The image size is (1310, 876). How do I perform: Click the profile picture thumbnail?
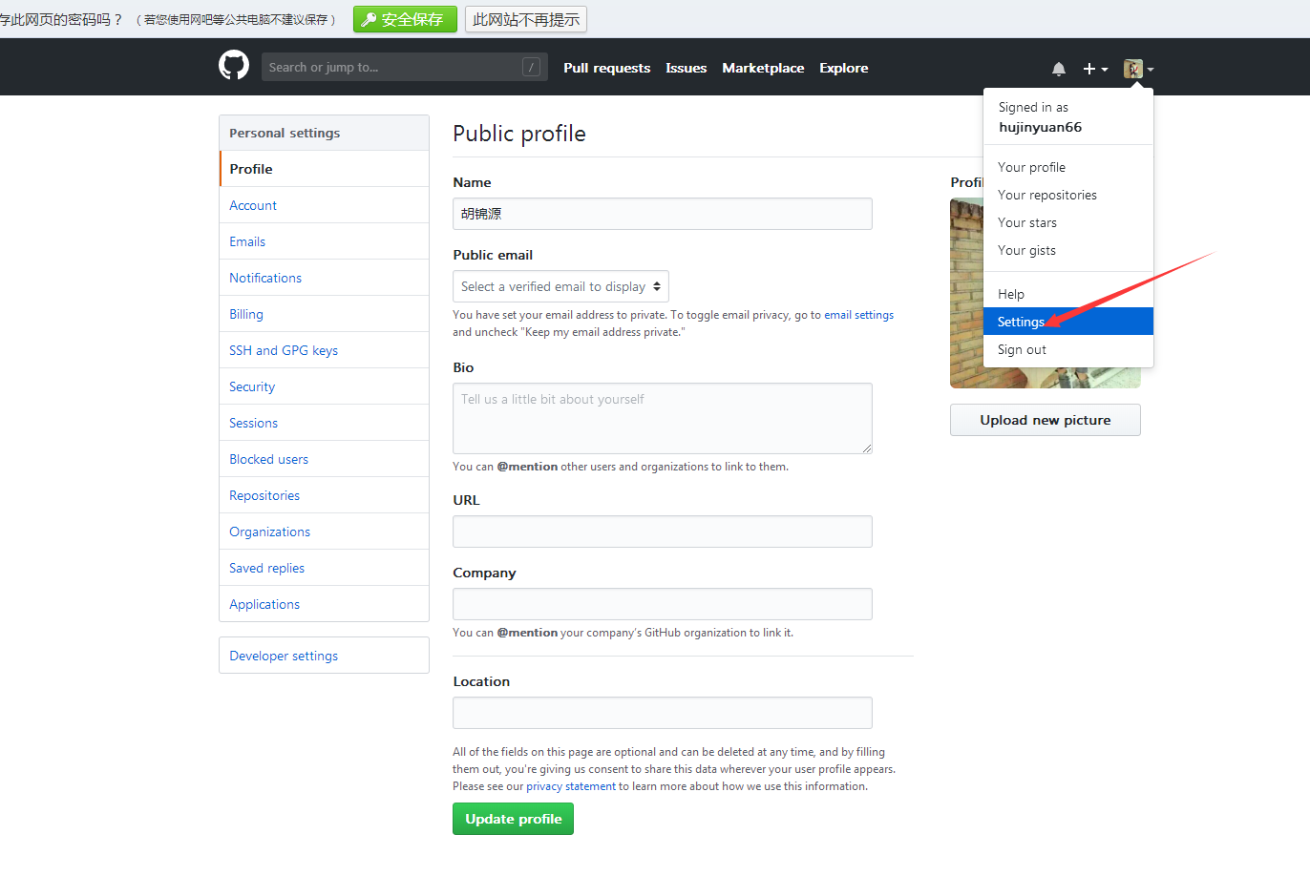point(966,292)
